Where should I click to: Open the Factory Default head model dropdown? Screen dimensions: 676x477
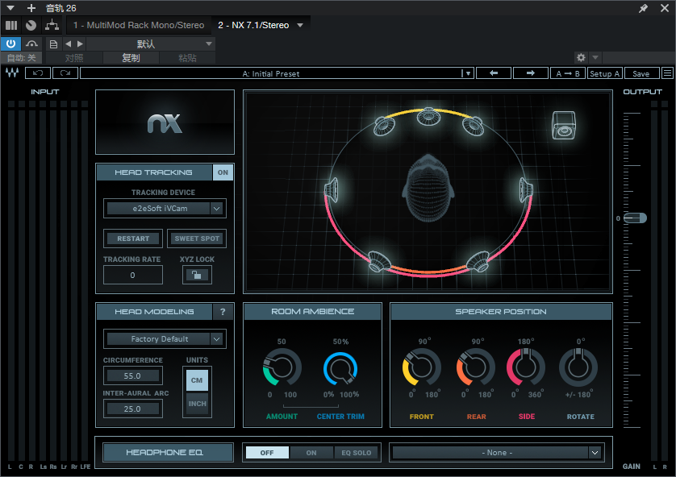165,339
